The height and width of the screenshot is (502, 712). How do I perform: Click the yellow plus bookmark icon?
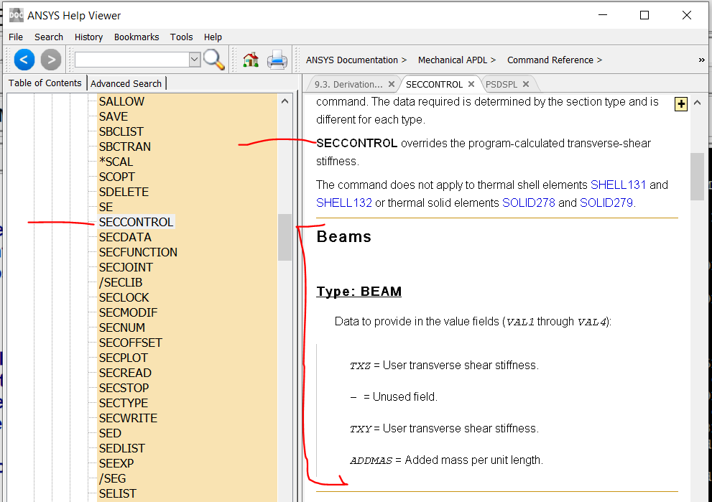click(x=681, y=105)
